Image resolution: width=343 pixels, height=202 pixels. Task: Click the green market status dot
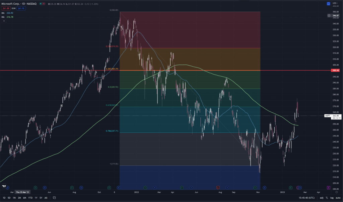click(41, 4)
